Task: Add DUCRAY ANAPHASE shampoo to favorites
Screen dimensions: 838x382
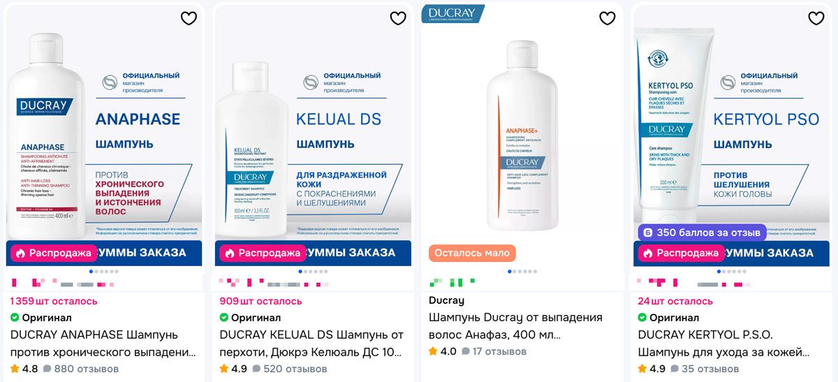Action: pos(189,18)
